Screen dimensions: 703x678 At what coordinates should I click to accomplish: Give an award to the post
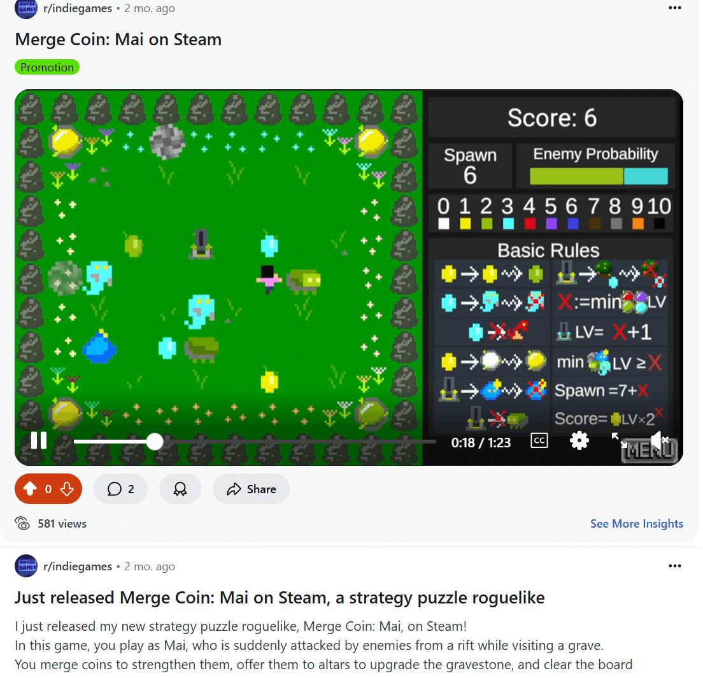click(x=180, y=489)
